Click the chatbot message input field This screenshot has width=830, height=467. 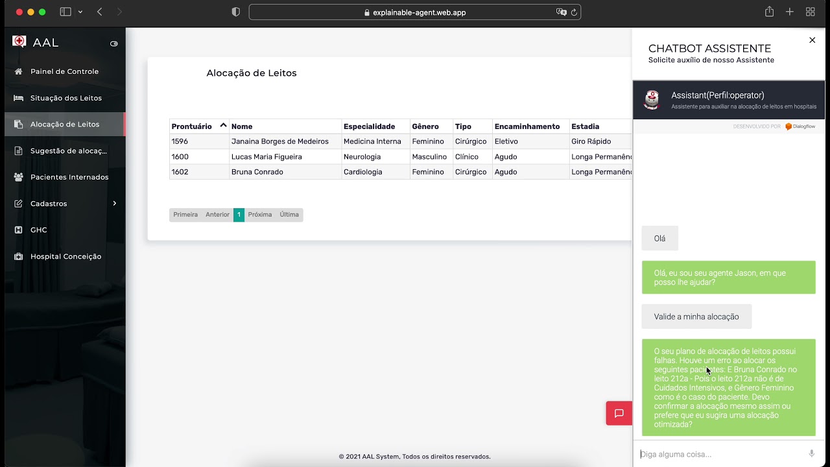[x=720, y=454]
